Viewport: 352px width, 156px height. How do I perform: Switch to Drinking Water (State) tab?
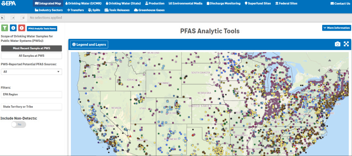(x=123, y=3)
